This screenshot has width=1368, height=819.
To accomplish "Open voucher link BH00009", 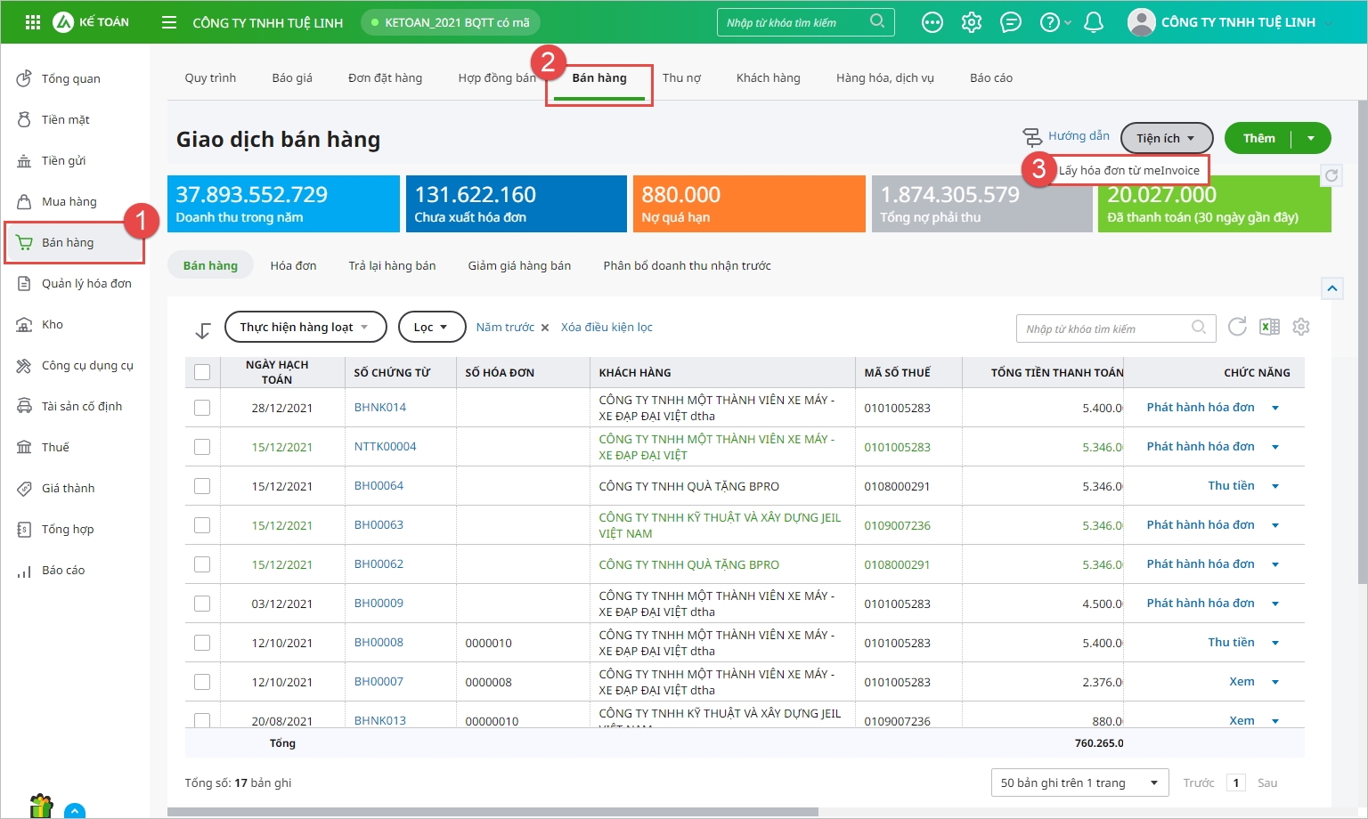I will [x=379, y=603].
